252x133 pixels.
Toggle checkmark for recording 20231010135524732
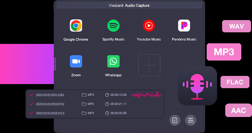click(x=32, y=104)
